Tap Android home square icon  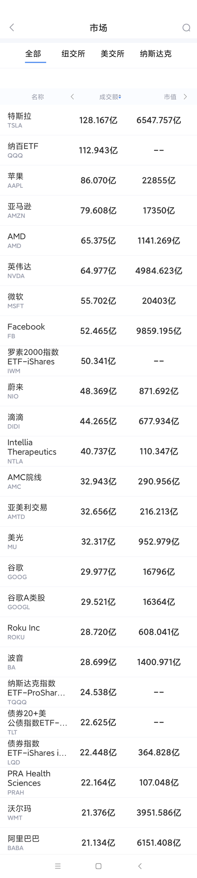click(98, 866)
